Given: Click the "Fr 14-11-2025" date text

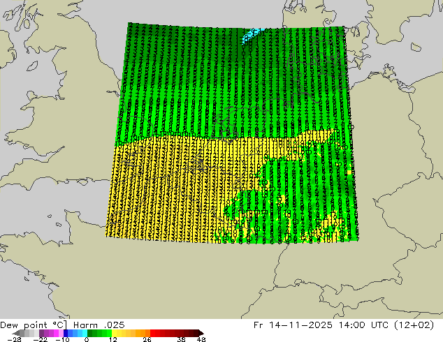Looking at the screenshot, I should (293, 325).
